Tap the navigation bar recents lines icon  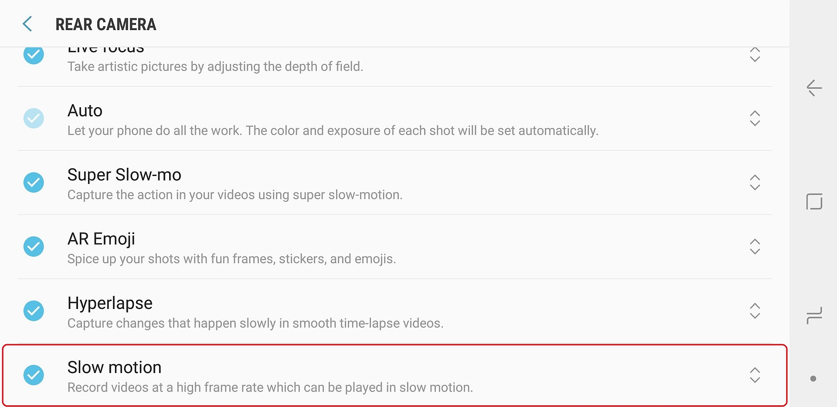pyautogui.click(x=814, y=315)
